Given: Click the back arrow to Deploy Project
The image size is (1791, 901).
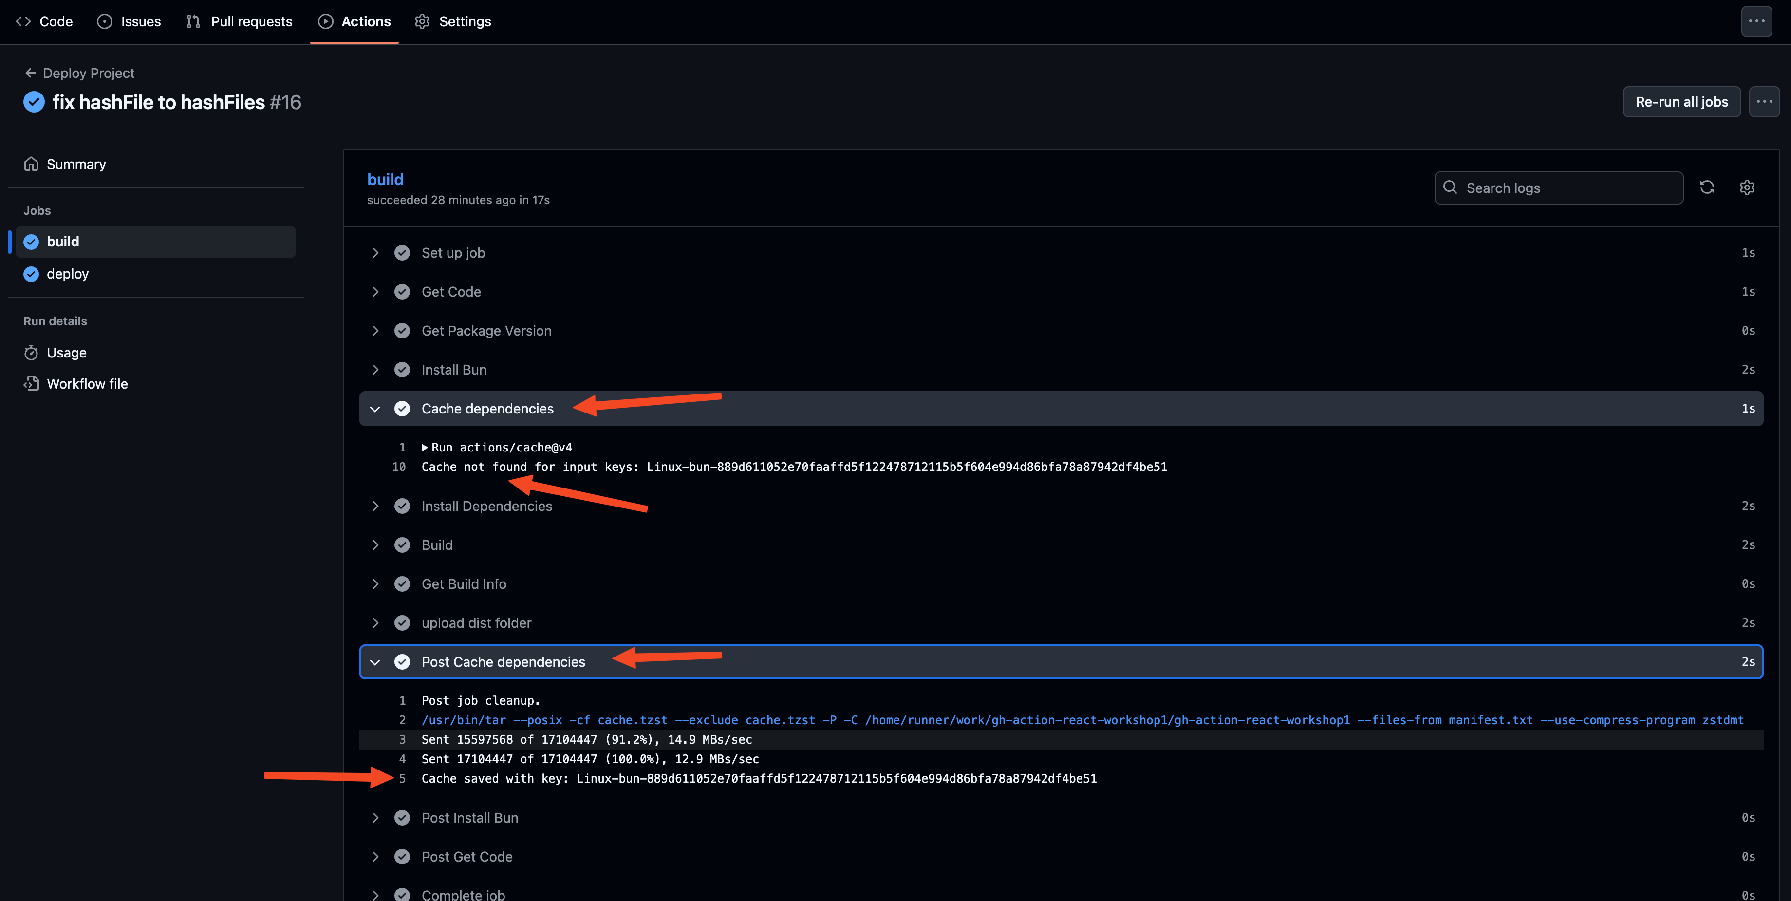Looking at the screenshot, I should [30, 73].
